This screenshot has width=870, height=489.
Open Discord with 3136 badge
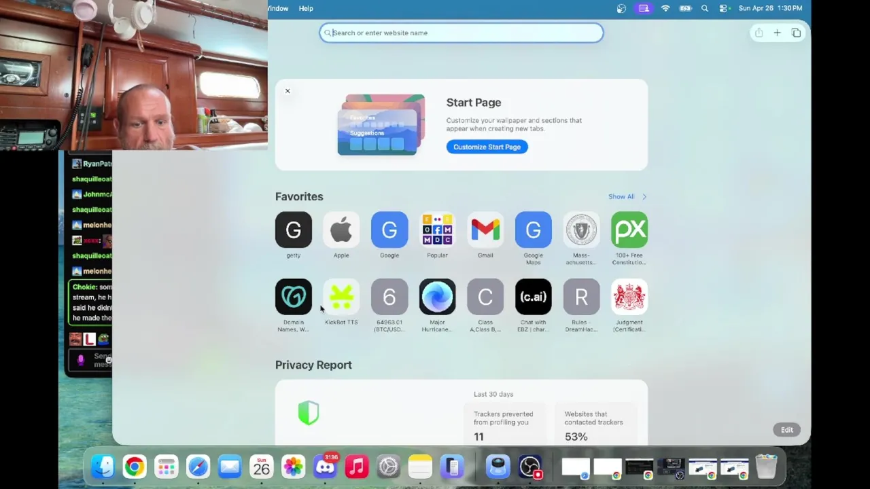coord(325,467)
